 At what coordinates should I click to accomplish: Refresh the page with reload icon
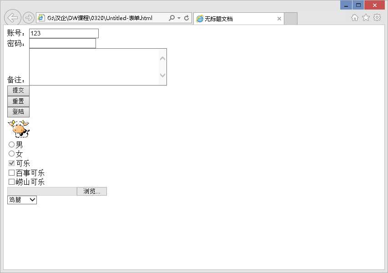pyautogui.click(x=186, y=18)
